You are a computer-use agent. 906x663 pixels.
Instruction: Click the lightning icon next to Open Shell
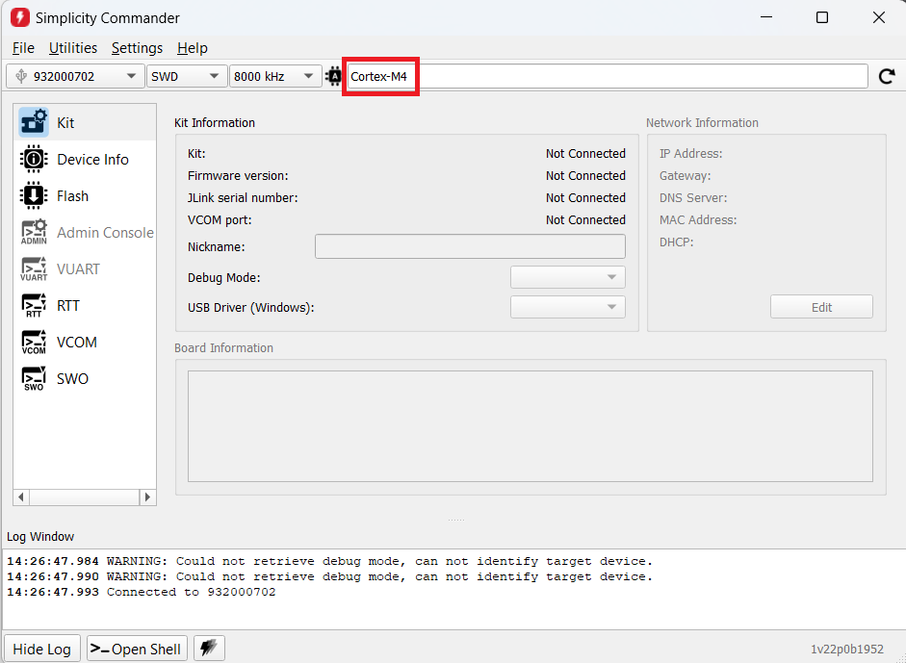point(209,649)
